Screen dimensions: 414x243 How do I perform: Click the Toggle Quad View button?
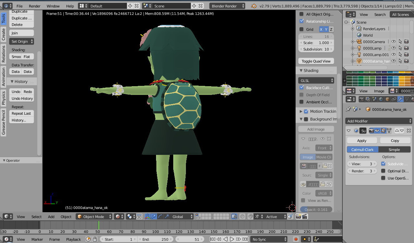tap(316, 61)
